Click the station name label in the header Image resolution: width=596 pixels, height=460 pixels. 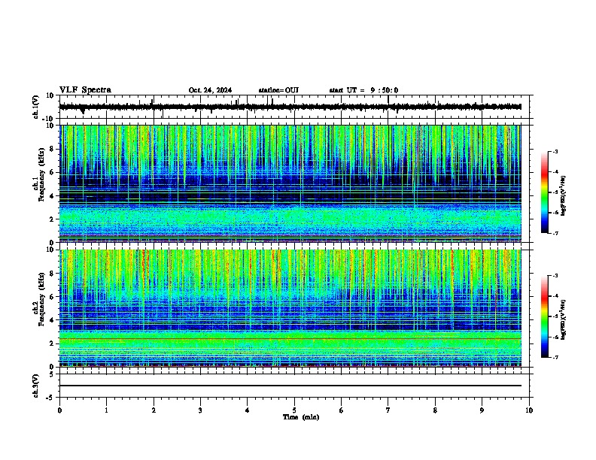tap(278, 90)
